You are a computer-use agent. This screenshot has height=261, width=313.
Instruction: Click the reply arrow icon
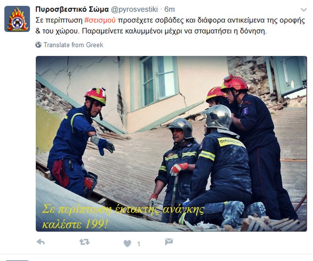click(x=41, y=242)
